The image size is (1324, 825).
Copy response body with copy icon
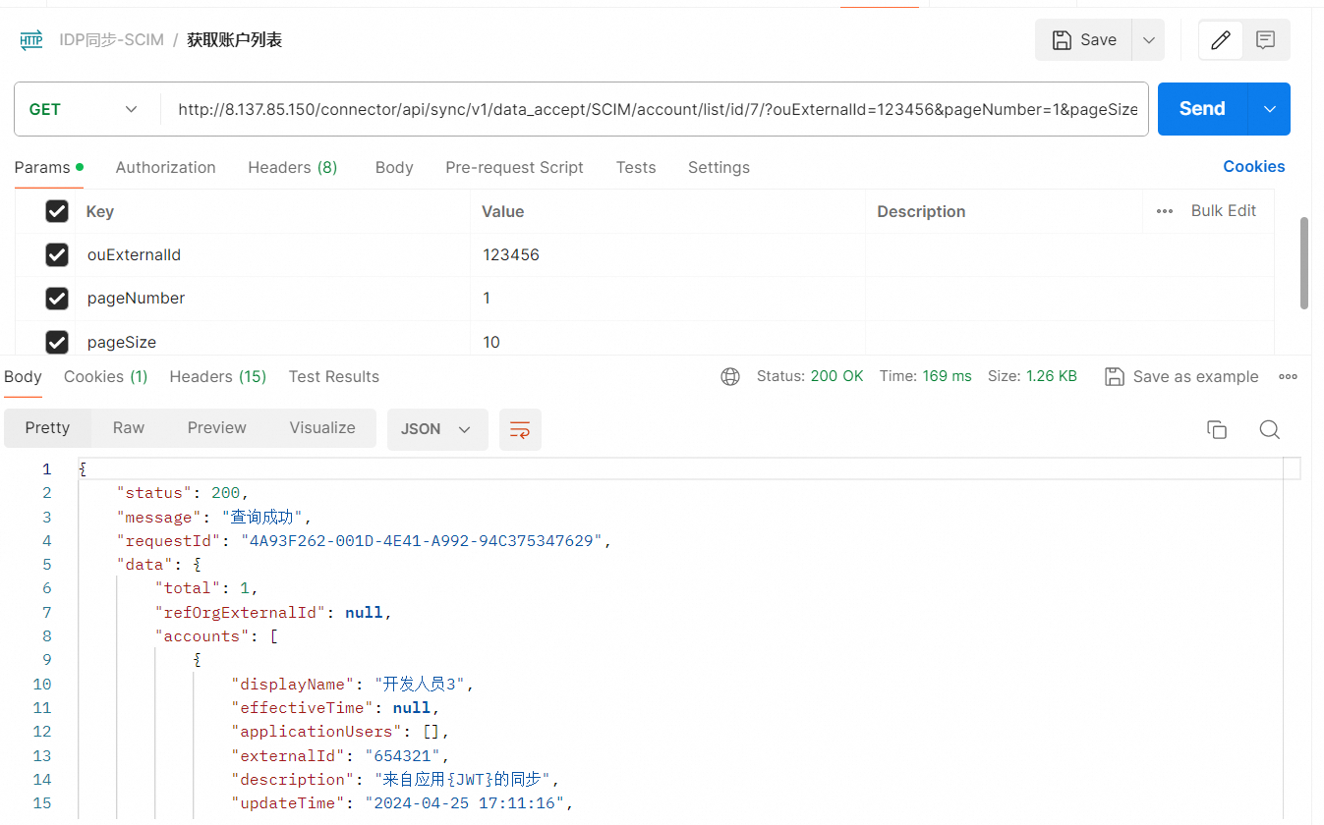[1217, 429]
